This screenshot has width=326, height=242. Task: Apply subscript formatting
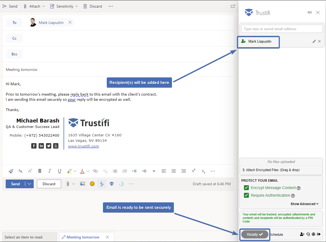(203, 171)
